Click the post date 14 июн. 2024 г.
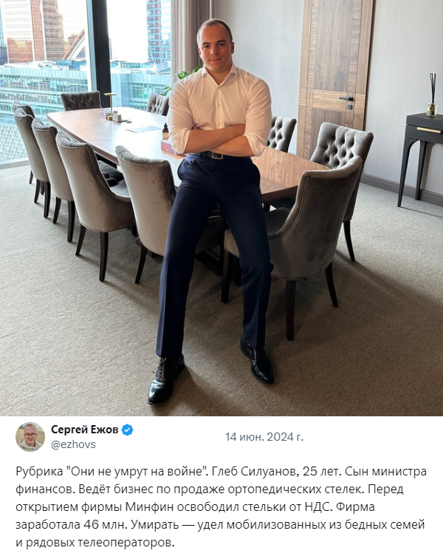 [264, 437]
